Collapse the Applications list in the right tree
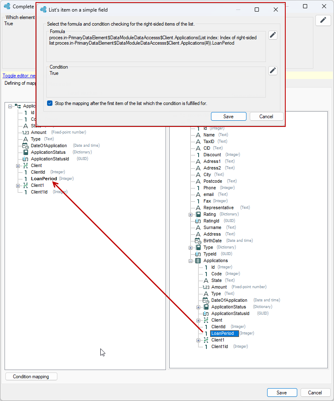Screen dimensions: 334x401 click(190, 261)
